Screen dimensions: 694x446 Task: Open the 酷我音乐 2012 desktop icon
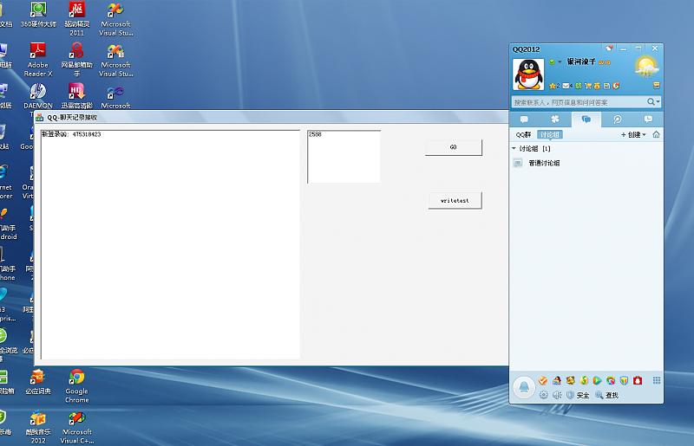(x=38, y=427)
